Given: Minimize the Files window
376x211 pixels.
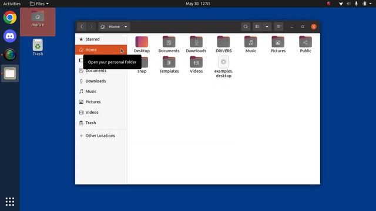Looking at the screenshot, I should pos(291,27).
